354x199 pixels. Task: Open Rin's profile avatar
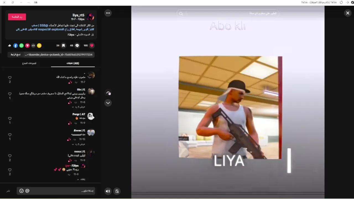click(91, 91)
